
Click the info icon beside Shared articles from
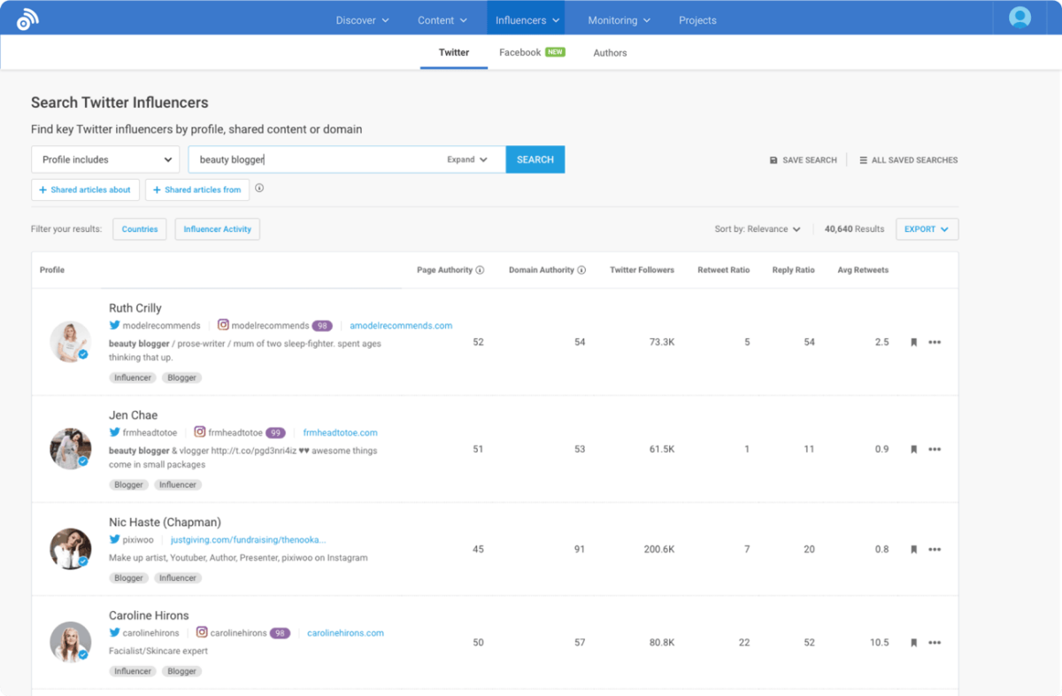(259, 189)
